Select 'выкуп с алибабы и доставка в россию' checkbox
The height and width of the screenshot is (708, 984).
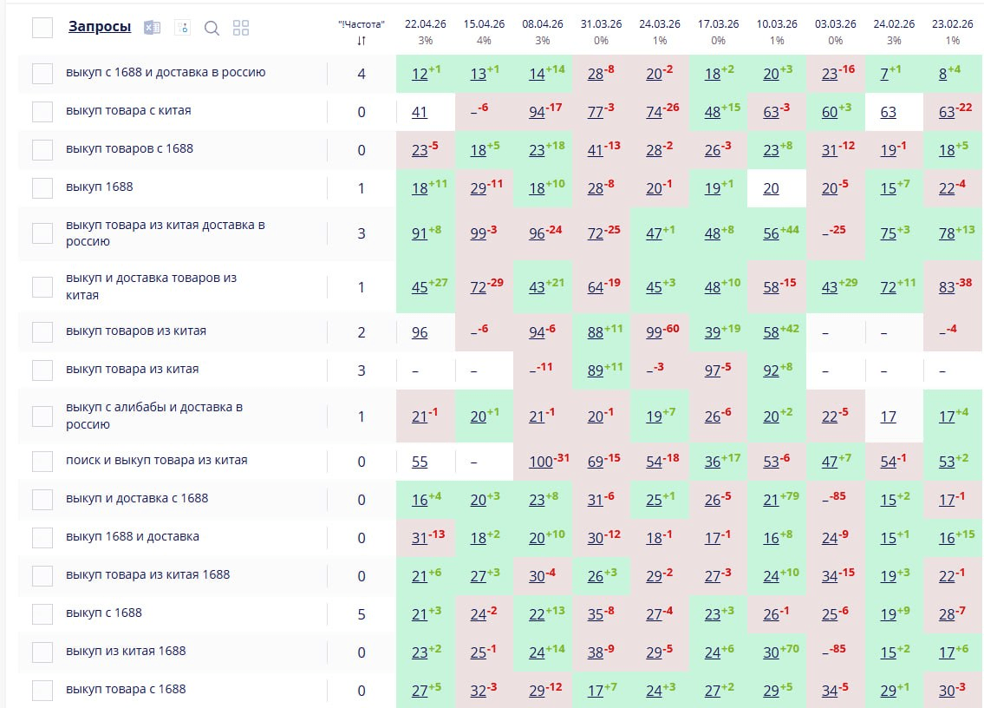pos(42,416)
